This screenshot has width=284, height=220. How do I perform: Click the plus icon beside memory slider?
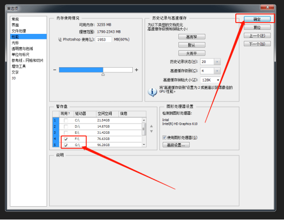136,70
